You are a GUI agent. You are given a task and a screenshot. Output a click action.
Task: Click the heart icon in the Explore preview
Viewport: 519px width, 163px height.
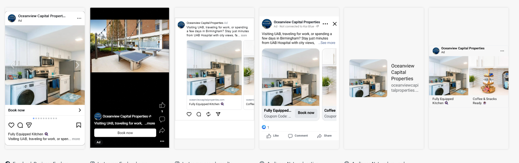[189, 114]
